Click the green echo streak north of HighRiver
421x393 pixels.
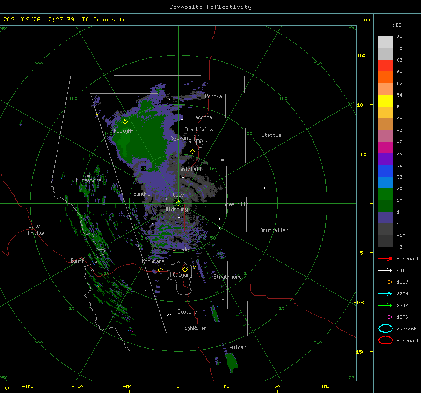(x=215, y=314)
